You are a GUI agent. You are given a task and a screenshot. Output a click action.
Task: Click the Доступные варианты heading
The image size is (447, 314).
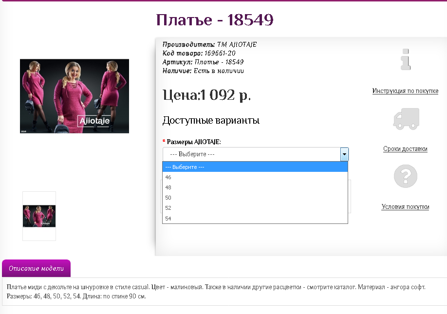point(211,120)
